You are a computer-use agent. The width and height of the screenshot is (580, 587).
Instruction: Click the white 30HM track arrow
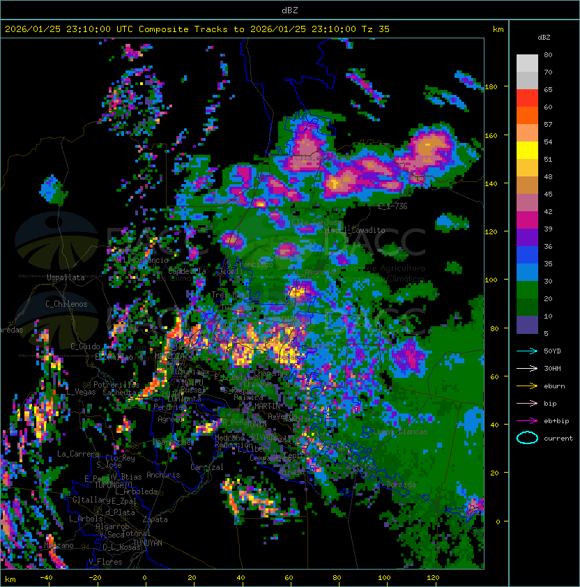527,368
